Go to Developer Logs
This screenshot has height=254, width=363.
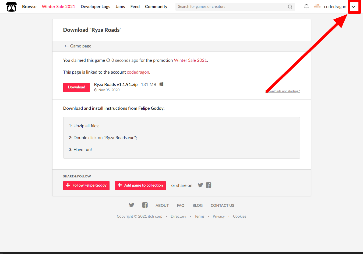pyautogui.click(x=95, y=6)
